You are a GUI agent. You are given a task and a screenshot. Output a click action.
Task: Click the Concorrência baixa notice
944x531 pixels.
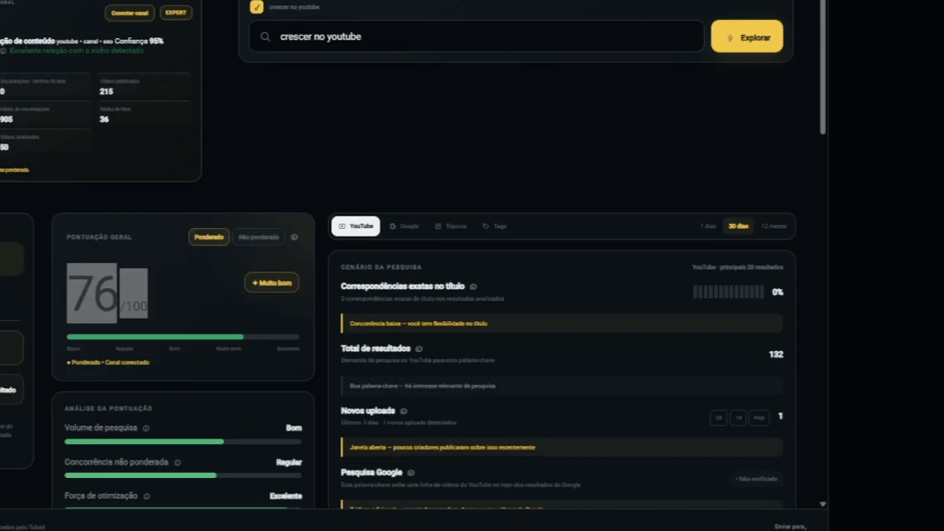562,324
